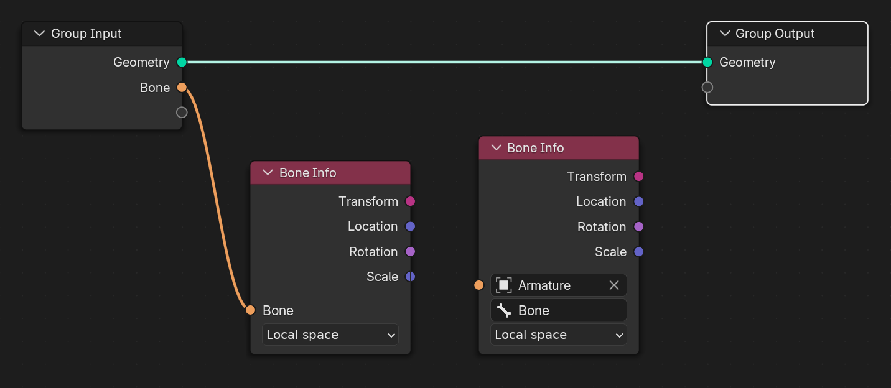Collapse the Group Input node
This screenshot has width=891, height=388.
tap(40, 34)
